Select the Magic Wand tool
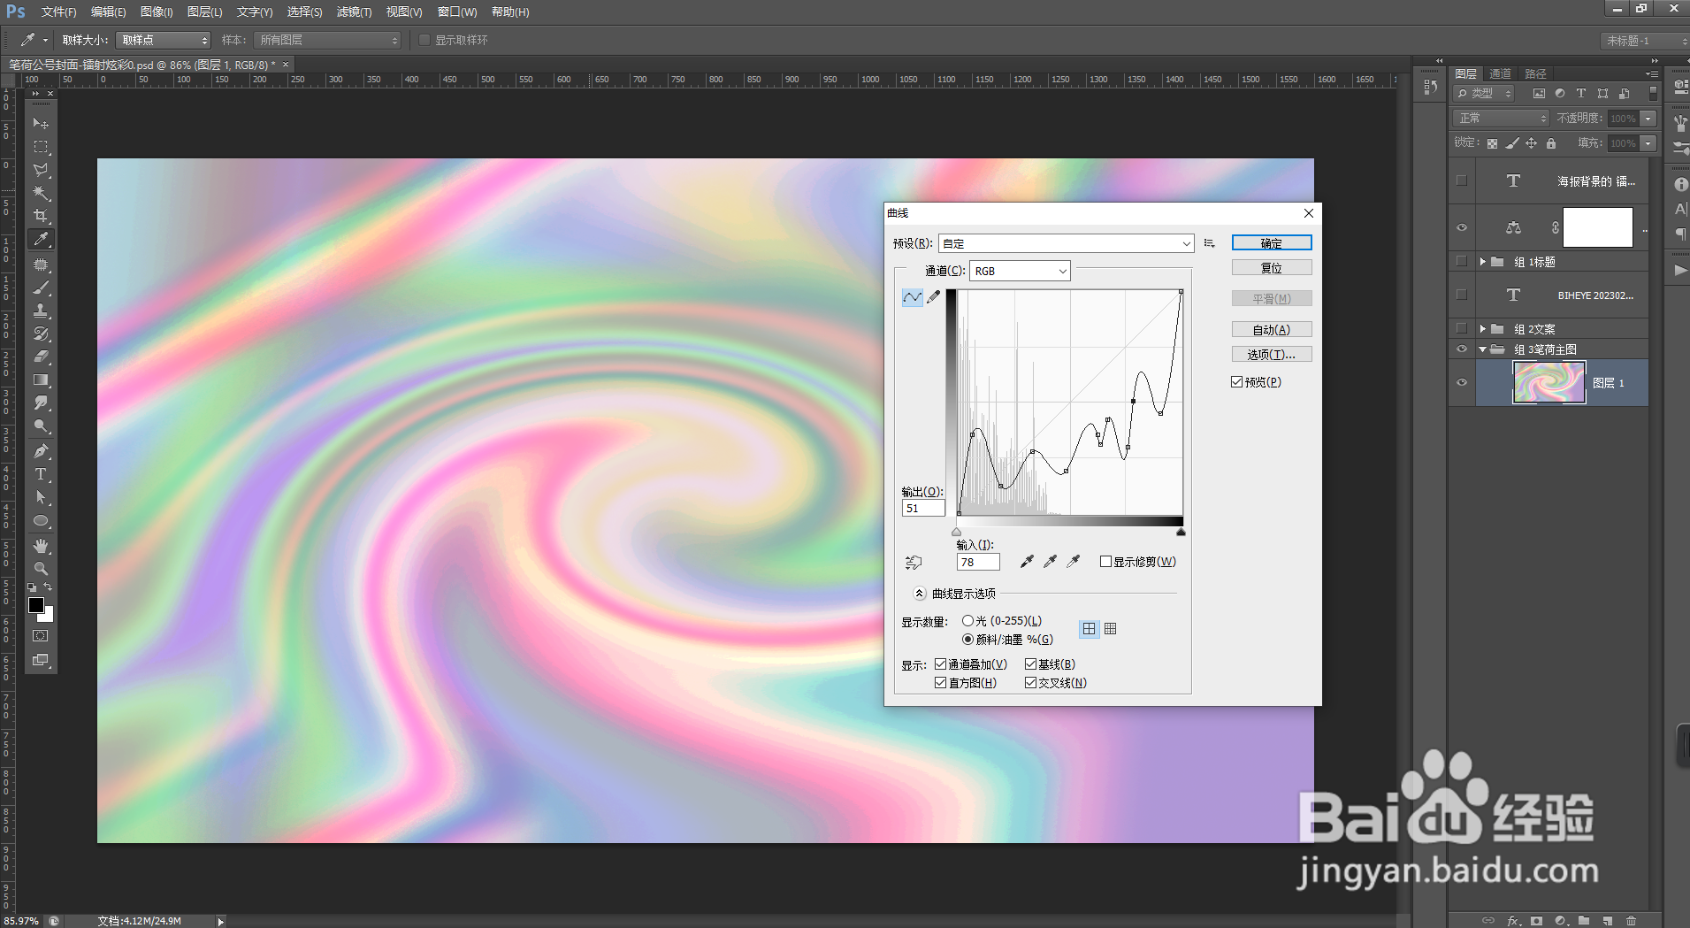The height and width of the screenshot is (928, 1690). click(x=41, y=192)
